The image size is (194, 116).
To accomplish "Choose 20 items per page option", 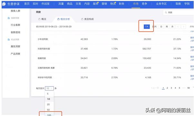I will click(x=49, y=104).
